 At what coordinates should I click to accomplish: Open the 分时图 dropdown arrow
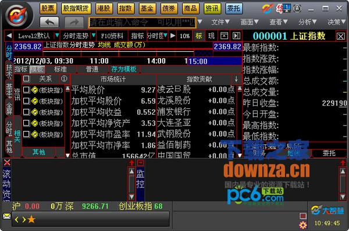click(x=165, y=35)
